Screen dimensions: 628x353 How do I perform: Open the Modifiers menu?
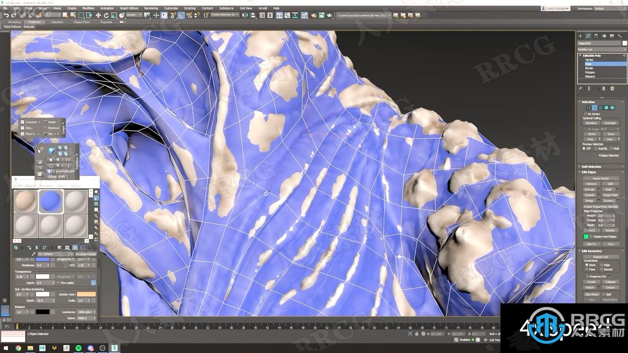pyautogui.click(x=88, y=8)
